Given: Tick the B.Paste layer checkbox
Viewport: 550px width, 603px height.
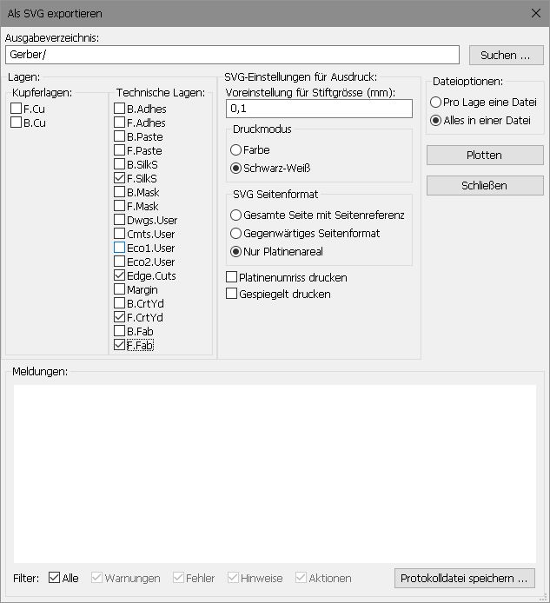Looking at the screenshot, I should click(120, 136).
